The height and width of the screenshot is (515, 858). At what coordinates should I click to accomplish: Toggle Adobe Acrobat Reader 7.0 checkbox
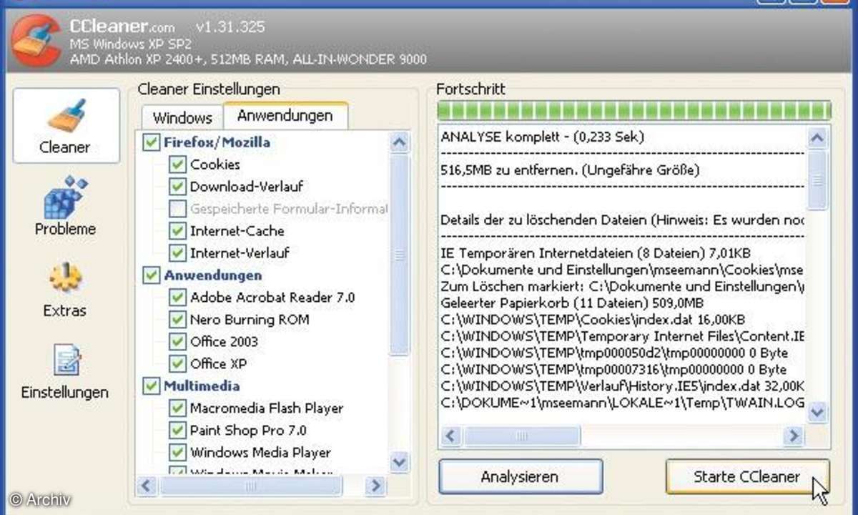(177, 297)
